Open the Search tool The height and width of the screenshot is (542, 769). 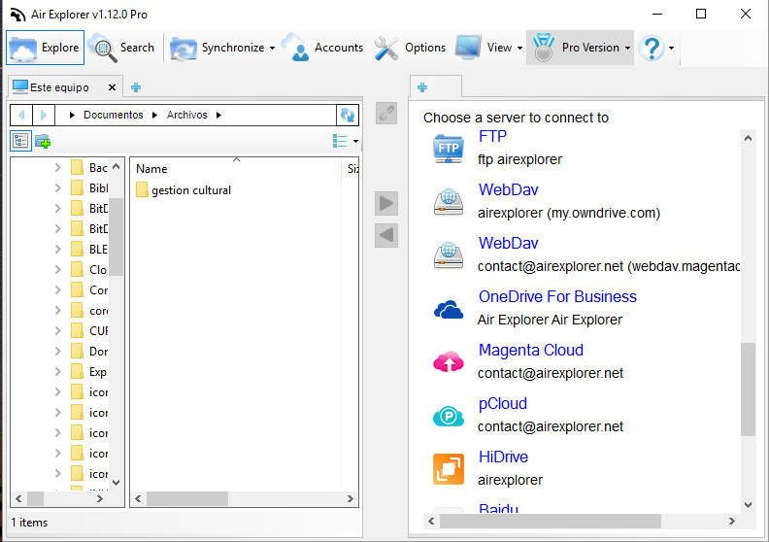121,48
